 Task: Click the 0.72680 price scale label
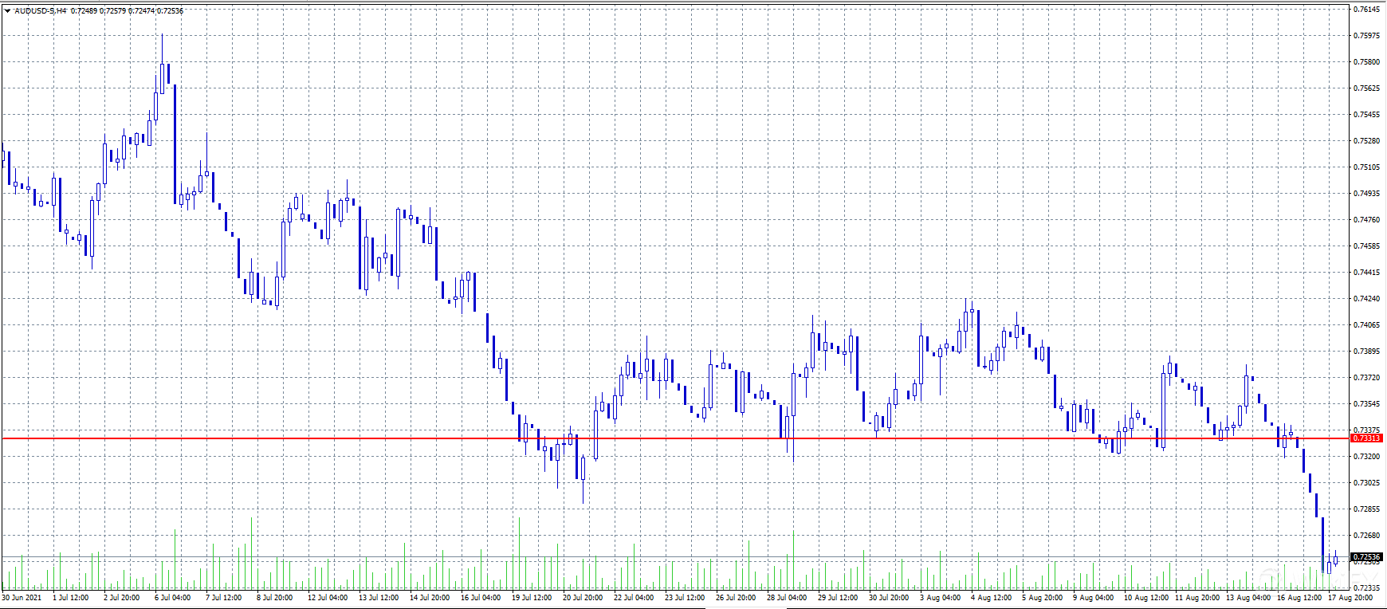1366,536
